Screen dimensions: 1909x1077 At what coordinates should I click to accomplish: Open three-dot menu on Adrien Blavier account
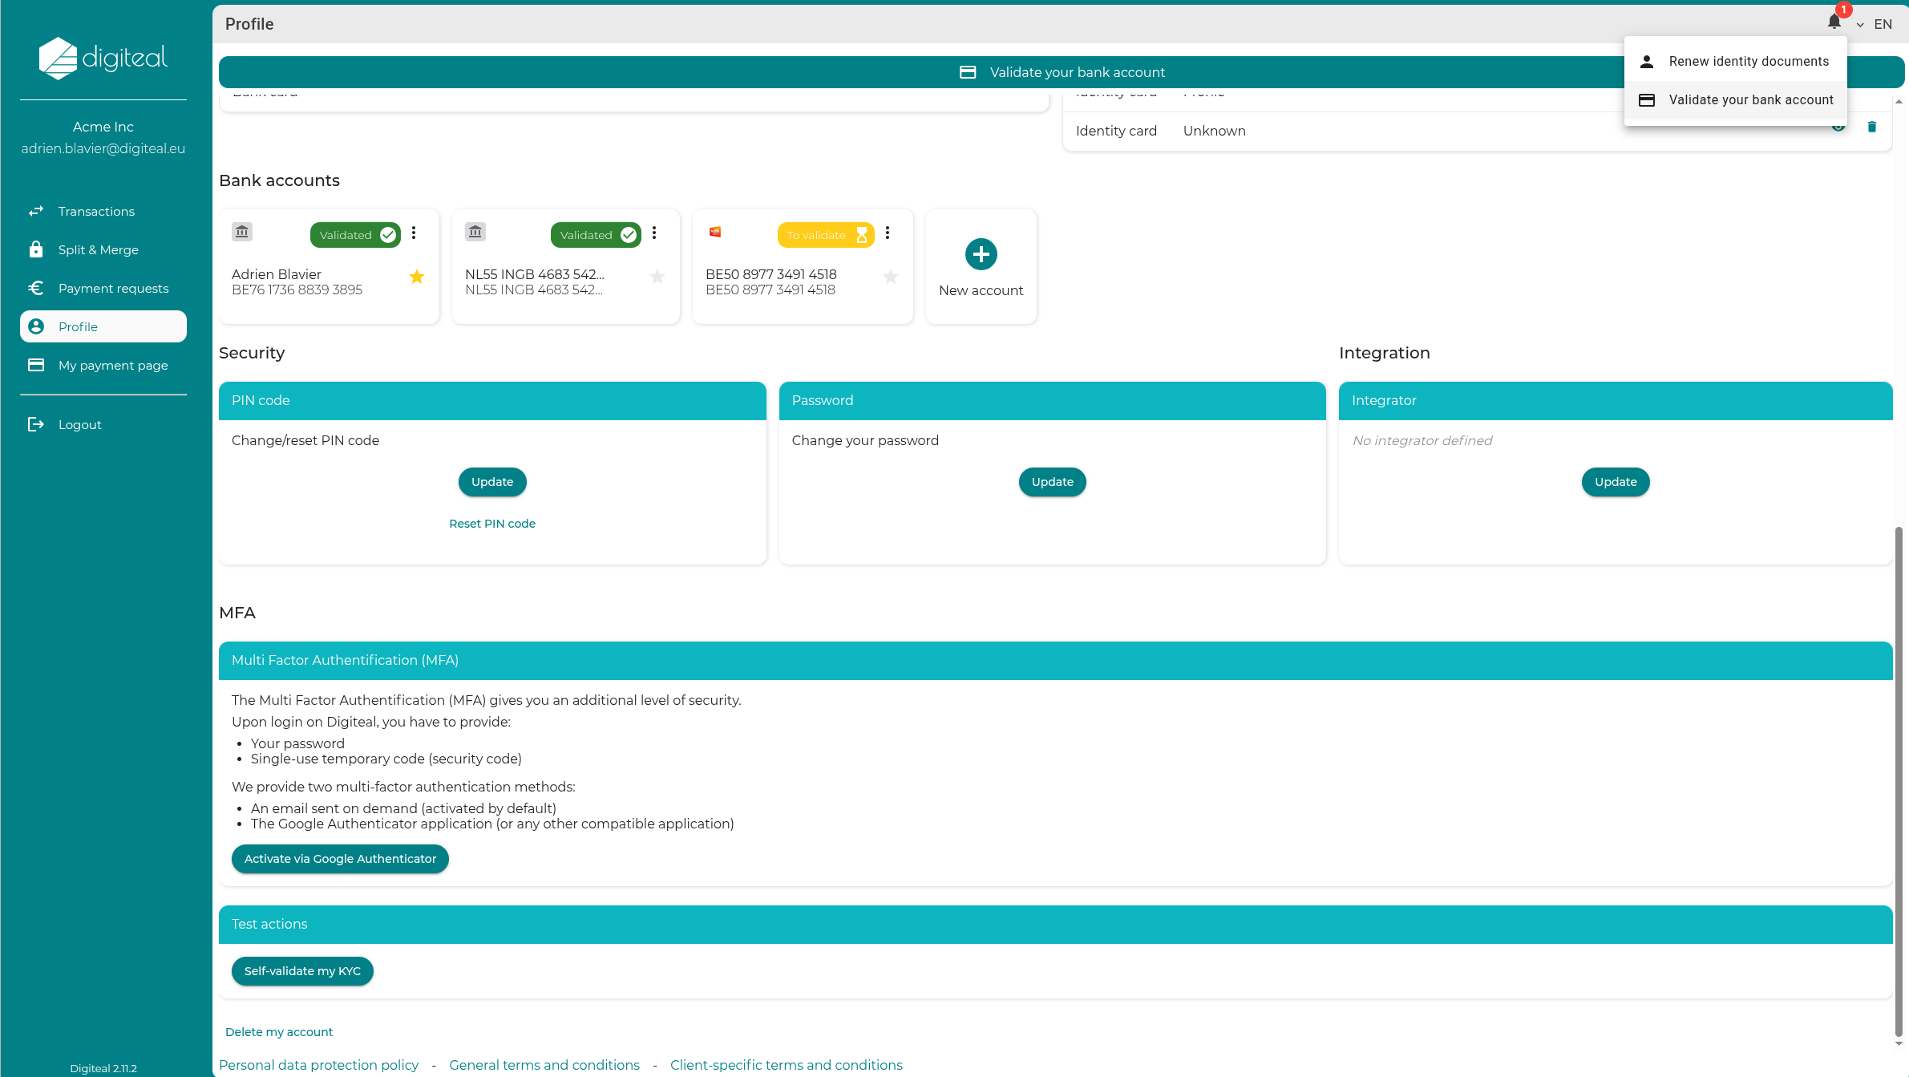tap(414, 233)
